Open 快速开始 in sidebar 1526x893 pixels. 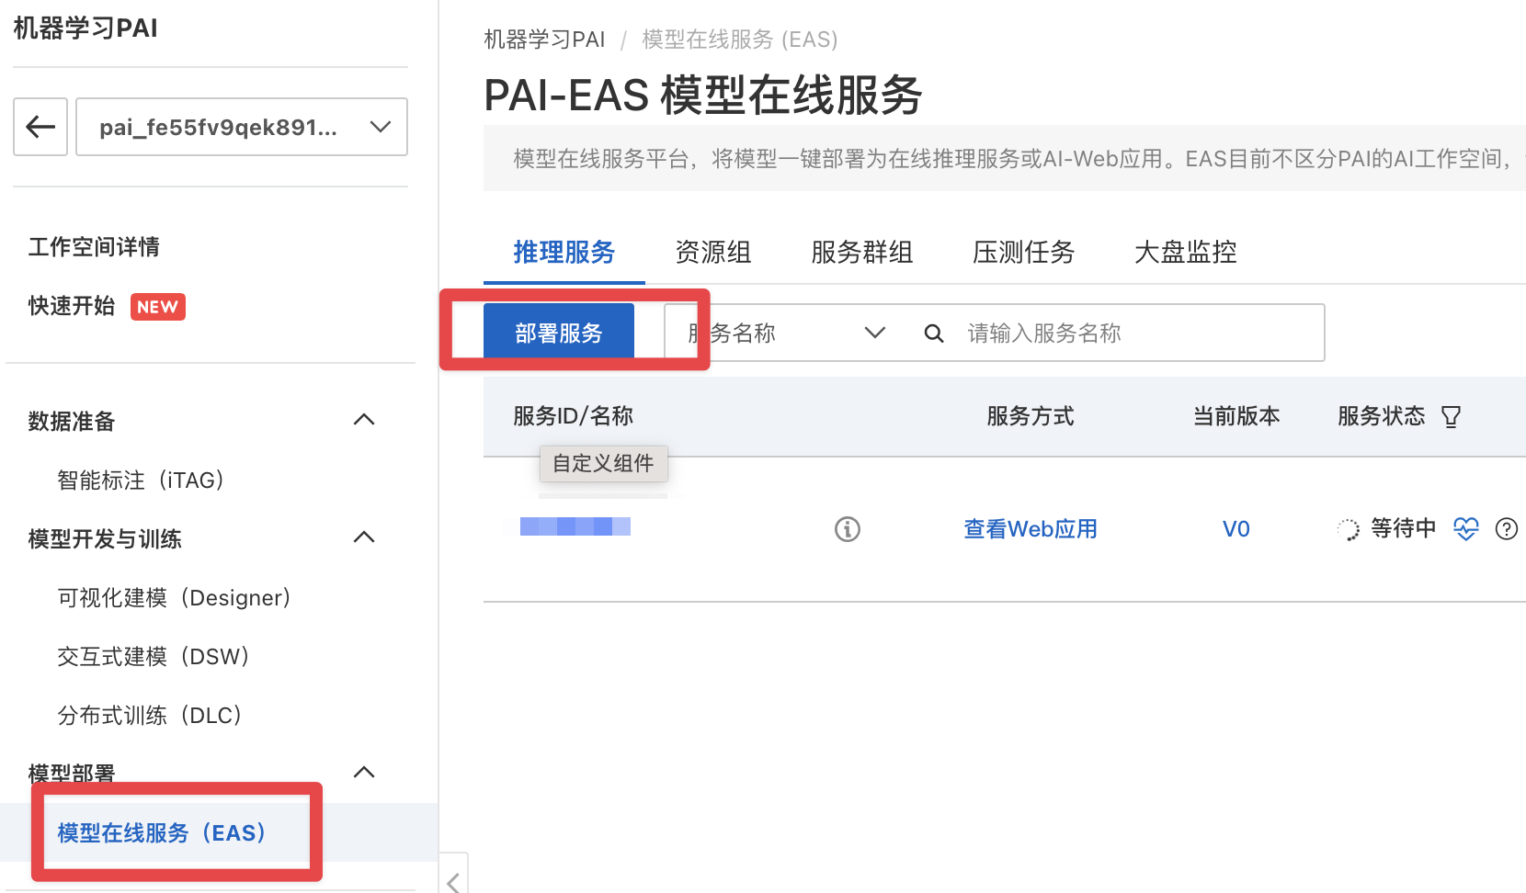pos(72,306)
